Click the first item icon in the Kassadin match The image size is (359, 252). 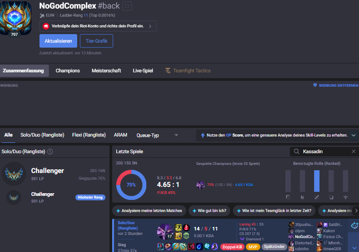(161, 247)
